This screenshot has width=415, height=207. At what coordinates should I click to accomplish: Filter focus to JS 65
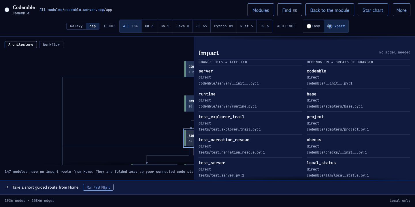(x=201, y=26)
